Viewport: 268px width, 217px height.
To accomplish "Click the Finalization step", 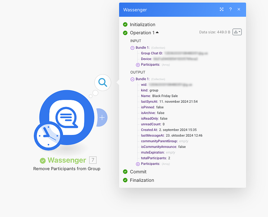I will click(x=142, y=180).
